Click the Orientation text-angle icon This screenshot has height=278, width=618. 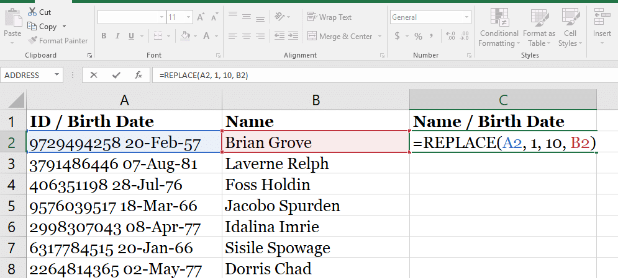pos(279,17)
